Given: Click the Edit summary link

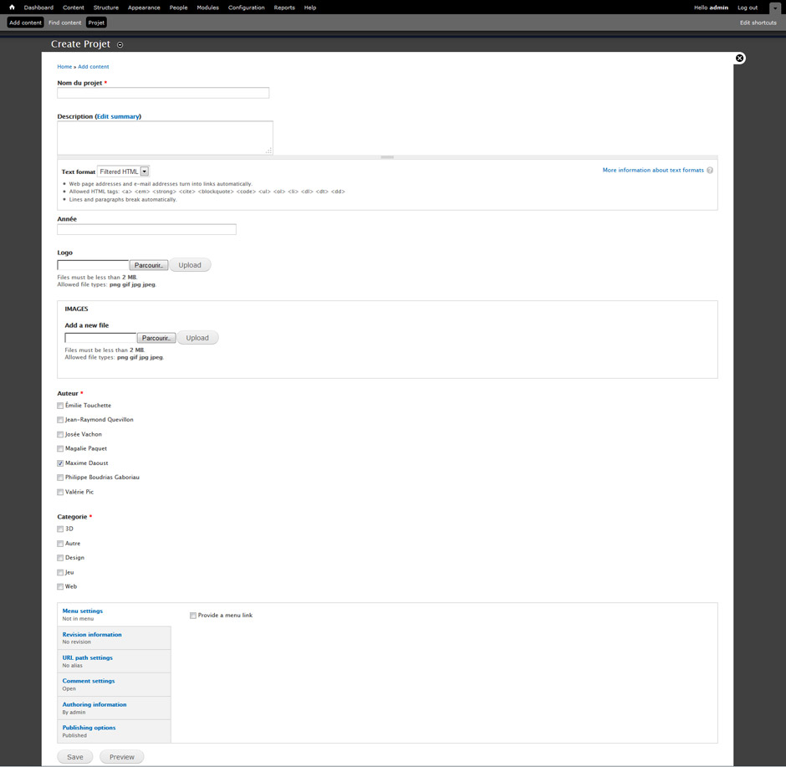Looking at the screenshot, I should point(118,116).
